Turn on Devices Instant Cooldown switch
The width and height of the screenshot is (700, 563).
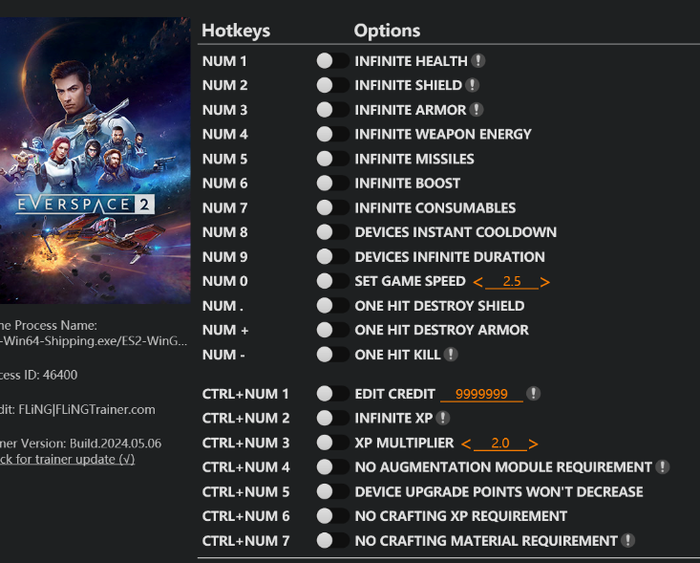click(331, 232)
